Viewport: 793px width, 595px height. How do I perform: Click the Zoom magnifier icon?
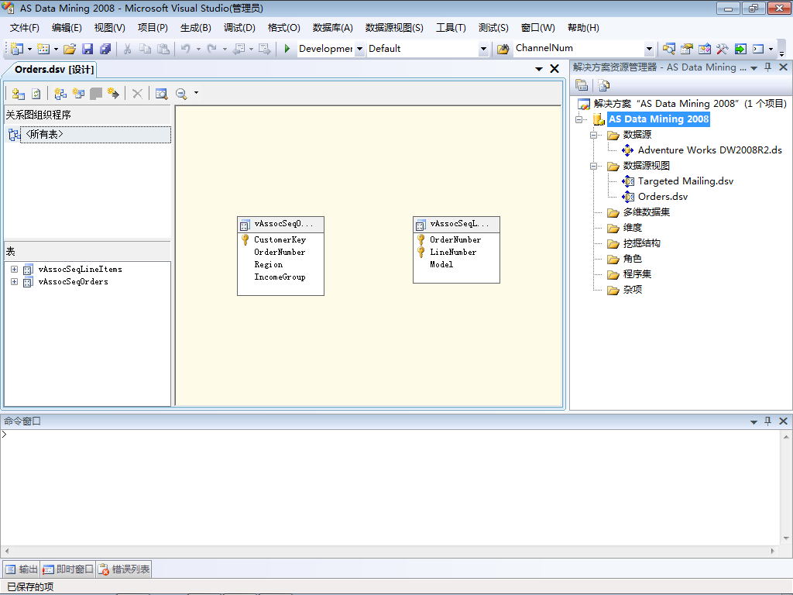point(180,94)
